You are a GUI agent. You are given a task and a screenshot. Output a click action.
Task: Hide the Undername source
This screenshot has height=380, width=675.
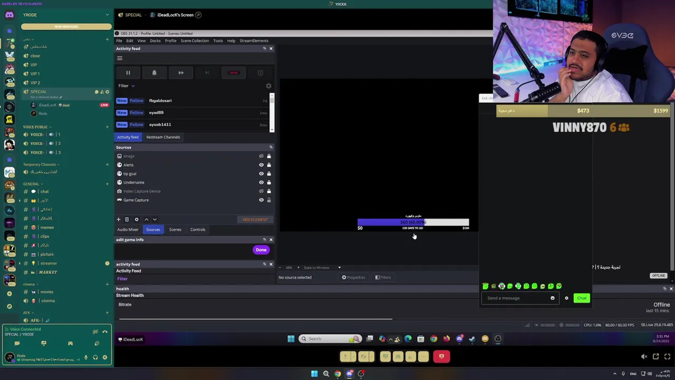[261, 182]
